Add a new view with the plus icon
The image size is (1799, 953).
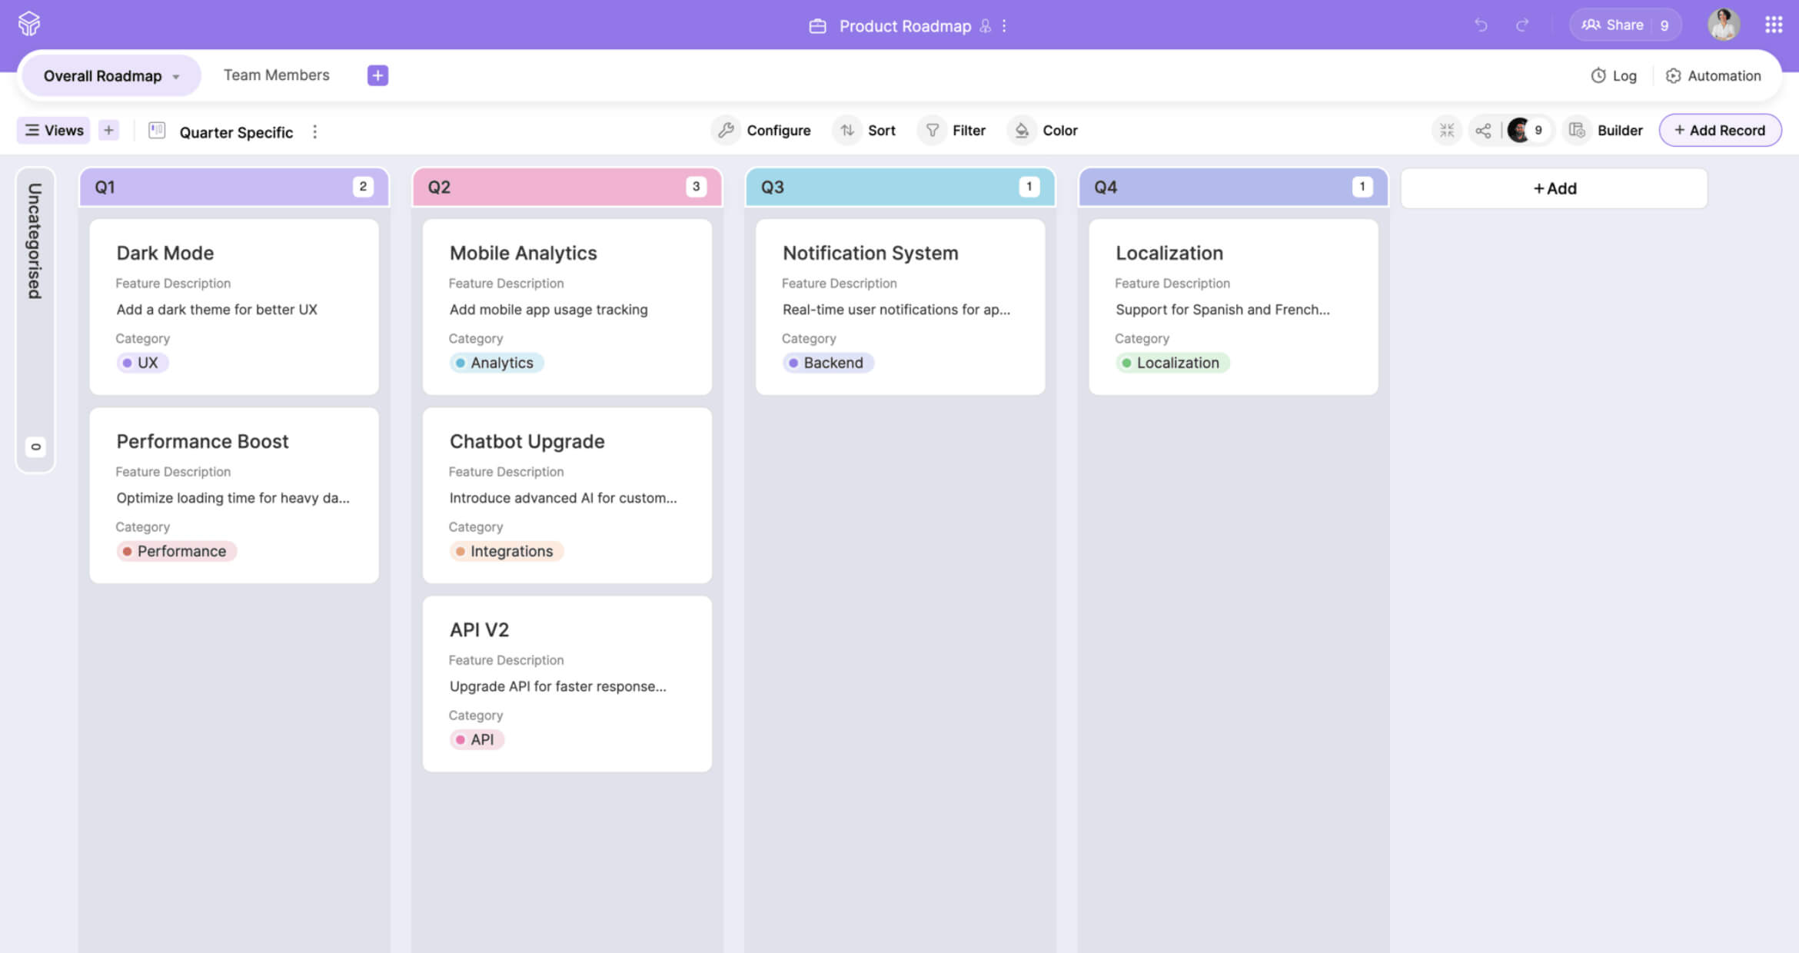108,131
